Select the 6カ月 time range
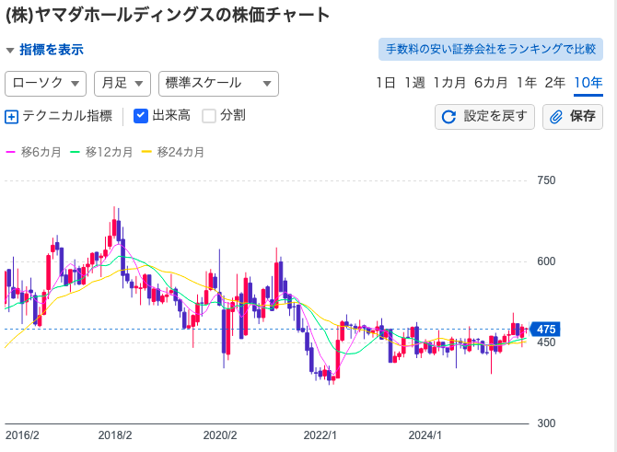Image resolution: width=617 pixels, height=452 pixels. click(491, 83)
